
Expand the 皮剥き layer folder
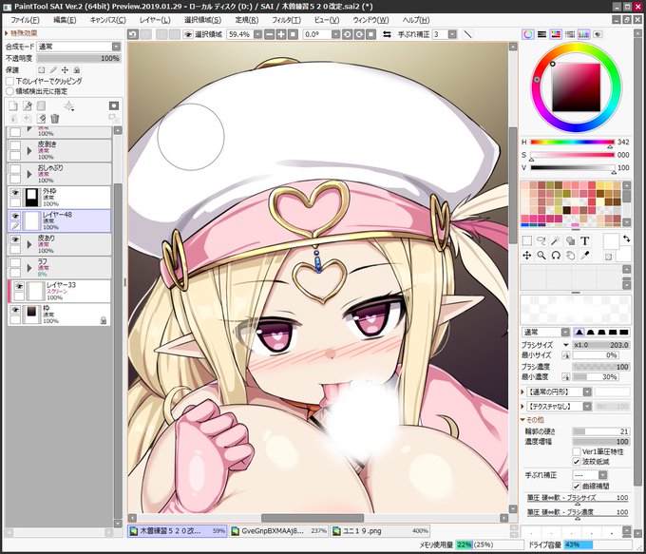coord(29,151)
